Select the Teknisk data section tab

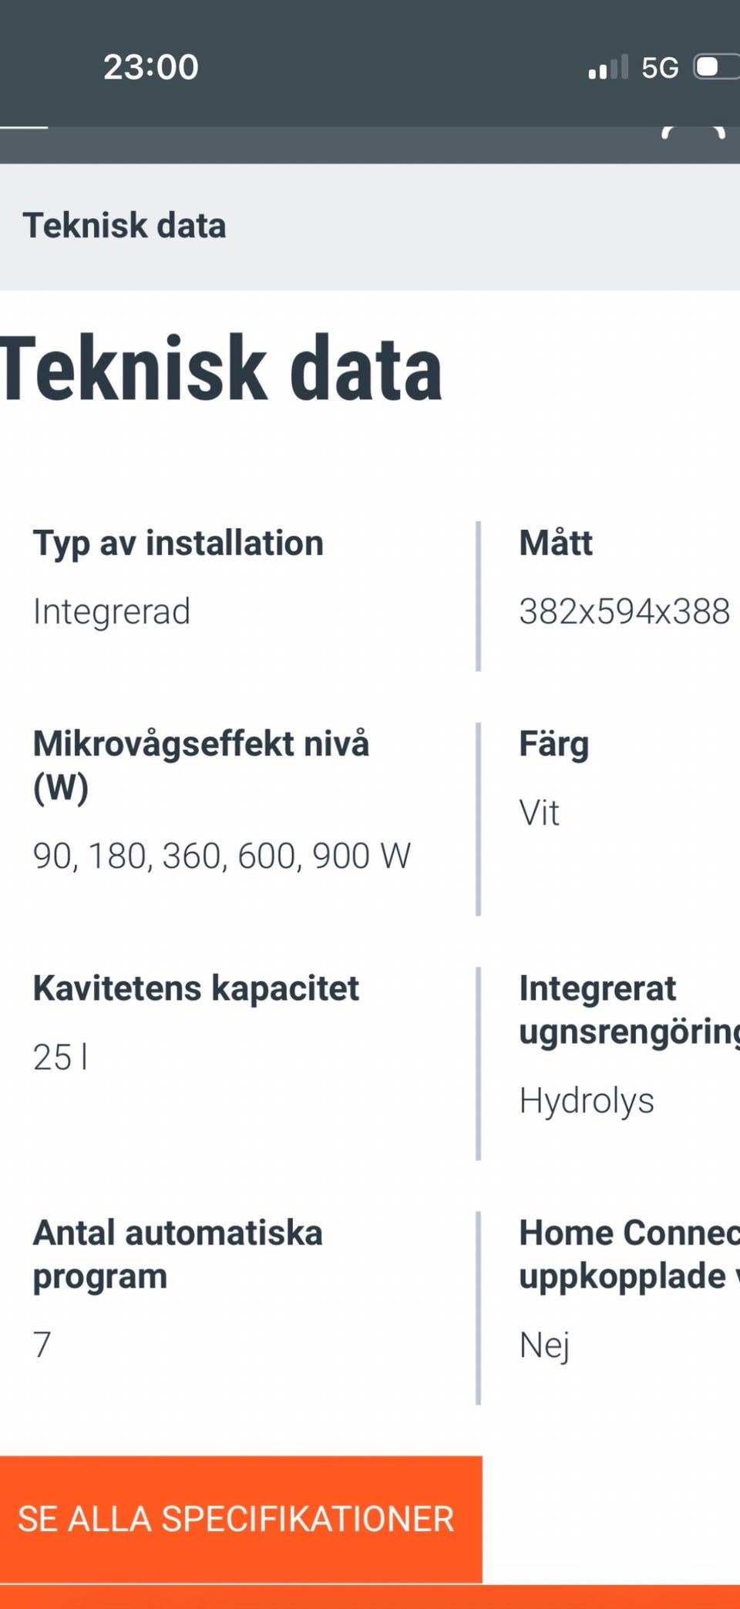[x=125, y=226]
